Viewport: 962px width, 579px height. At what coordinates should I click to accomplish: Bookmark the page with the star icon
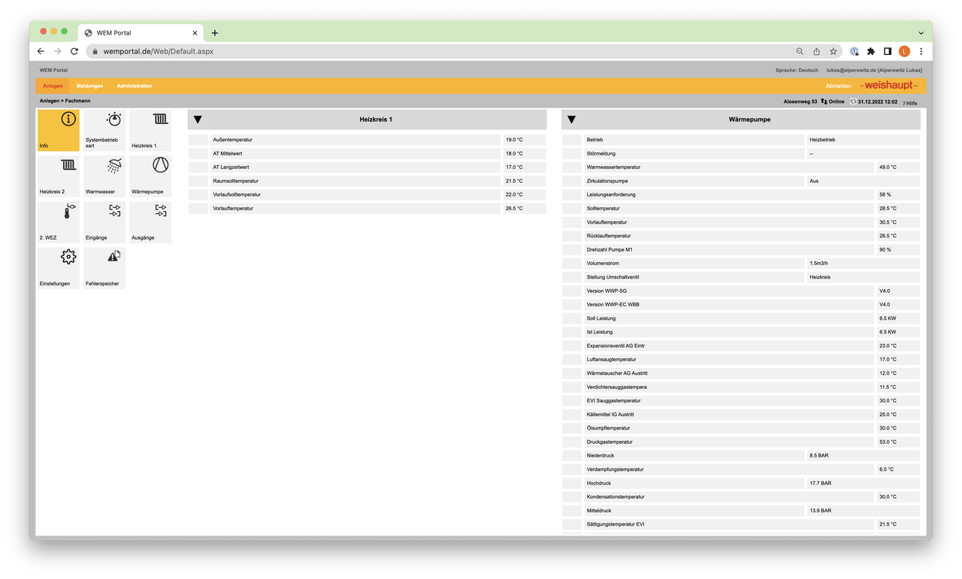point(833,51)
